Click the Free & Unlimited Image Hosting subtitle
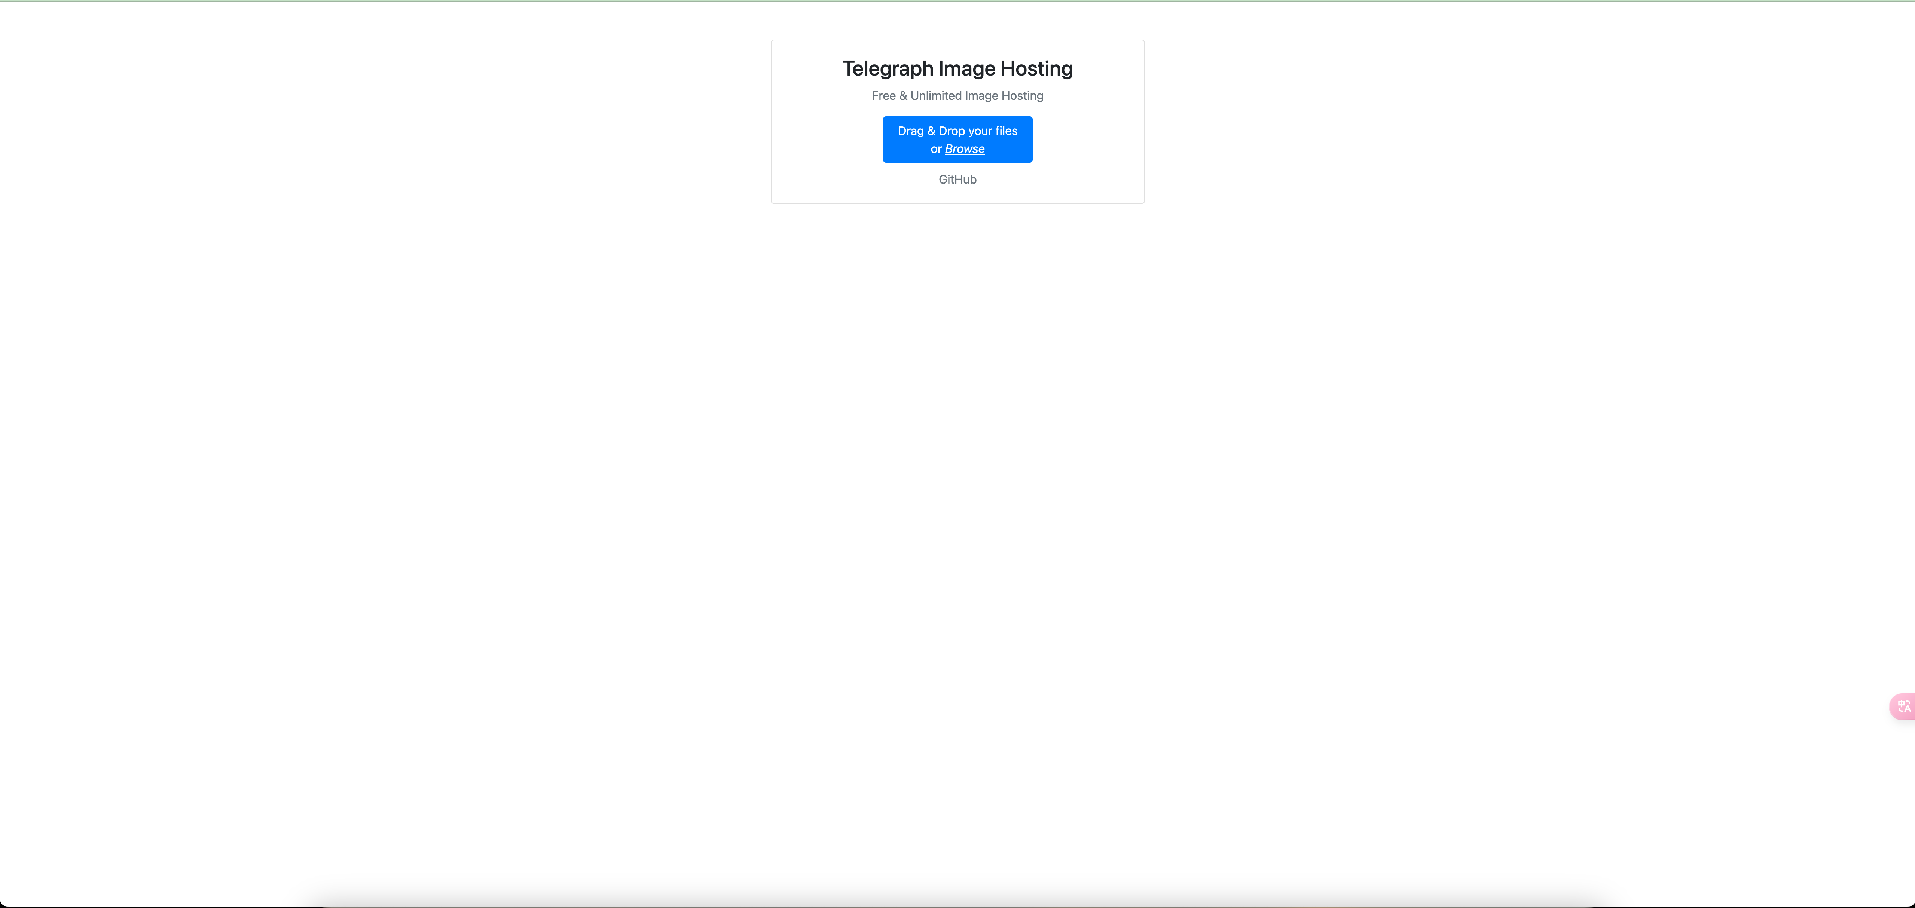The width and height of the screenshot is (1915, 908). coord(957,96)
